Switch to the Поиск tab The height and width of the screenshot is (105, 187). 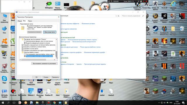30,21
